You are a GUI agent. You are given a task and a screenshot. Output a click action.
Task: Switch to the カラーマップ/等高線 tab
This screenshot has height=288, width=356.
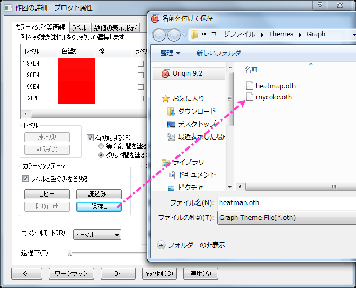click(x=40, y=27)
